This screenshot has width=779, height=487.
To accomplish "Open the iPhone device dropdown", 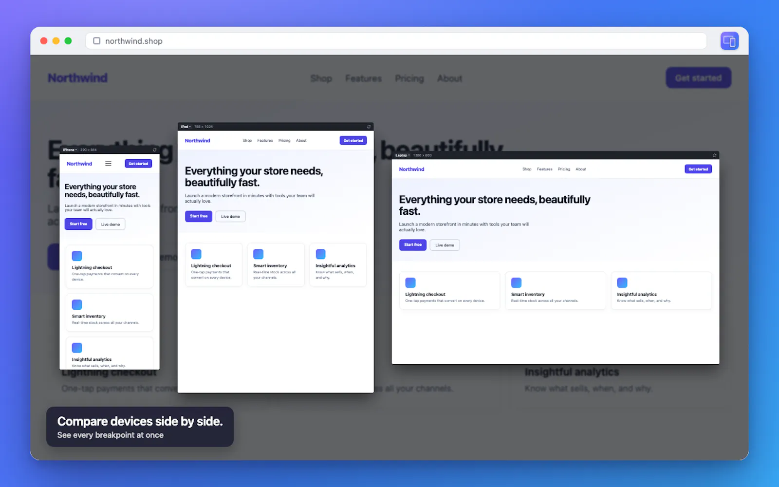I will pyautogui.click(x=70, y=150).
